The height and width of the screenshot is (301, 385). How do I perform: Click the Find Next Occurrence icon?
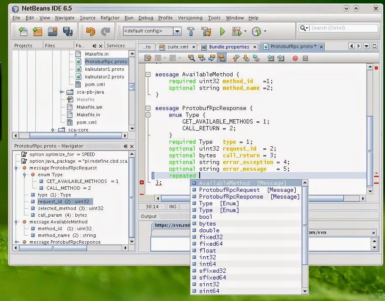211,58
